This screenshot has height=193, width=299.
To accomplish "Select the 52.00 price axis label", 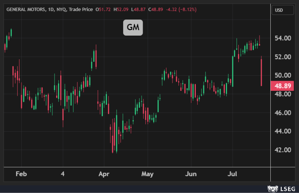I will pyautogui.click(x=282, y=57).
